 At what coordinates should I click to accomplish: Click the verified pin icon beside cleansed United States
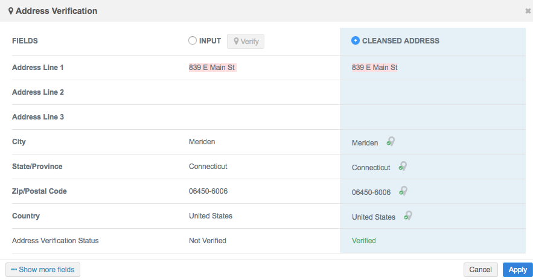point(408,216)
